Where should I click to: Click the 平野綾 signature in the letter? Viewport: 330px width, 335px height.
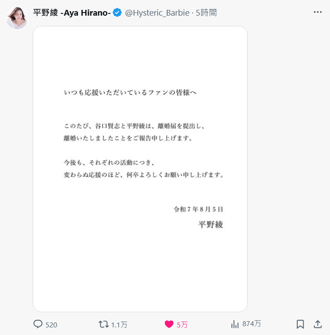pyautogui.click(x=210, y=225)
